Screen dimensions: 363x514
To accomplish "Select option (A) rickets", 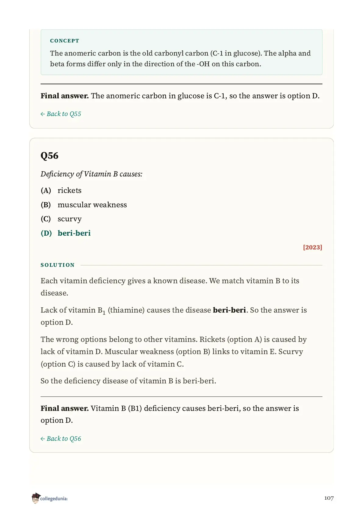I will click(61, 190).
